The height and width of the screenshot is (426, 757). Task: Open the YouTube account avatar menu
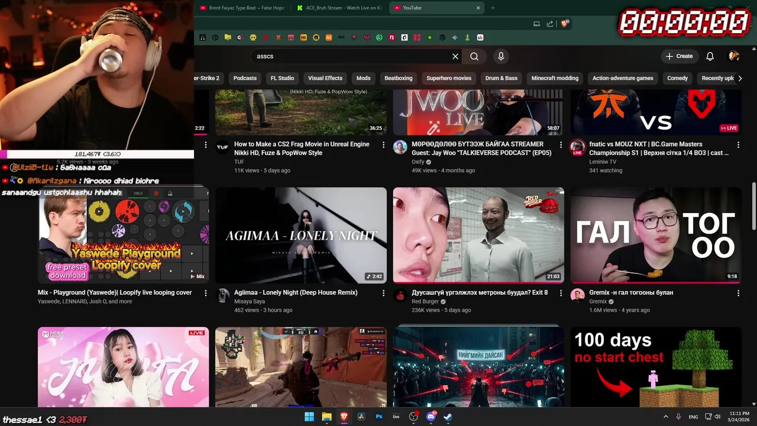734,56
